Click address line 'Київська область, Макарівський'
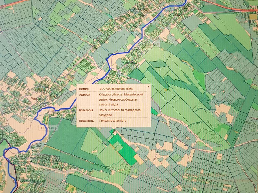The width and height of the screenshot is (258, 193). pos(121,95)
